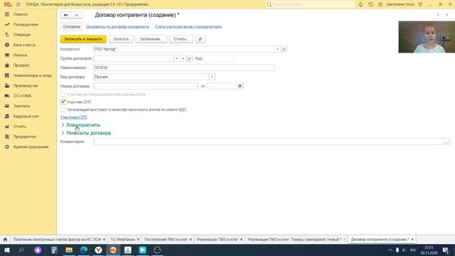Screen dimensions: 455x256
Task: Go forward with the right arrow
Action: point(76,15)
